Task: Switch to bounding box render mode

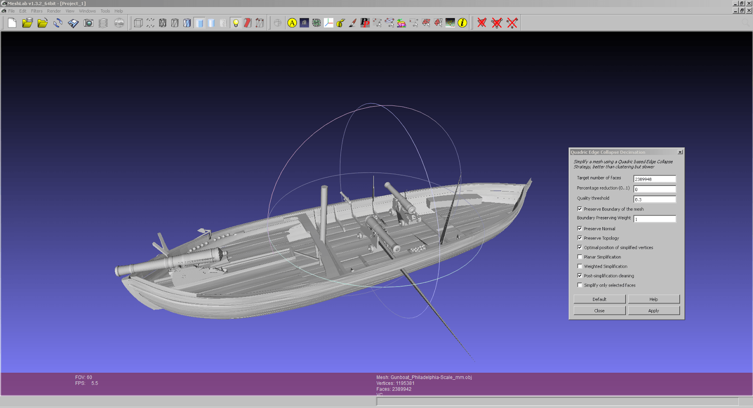Action: (x=138, y=23)
